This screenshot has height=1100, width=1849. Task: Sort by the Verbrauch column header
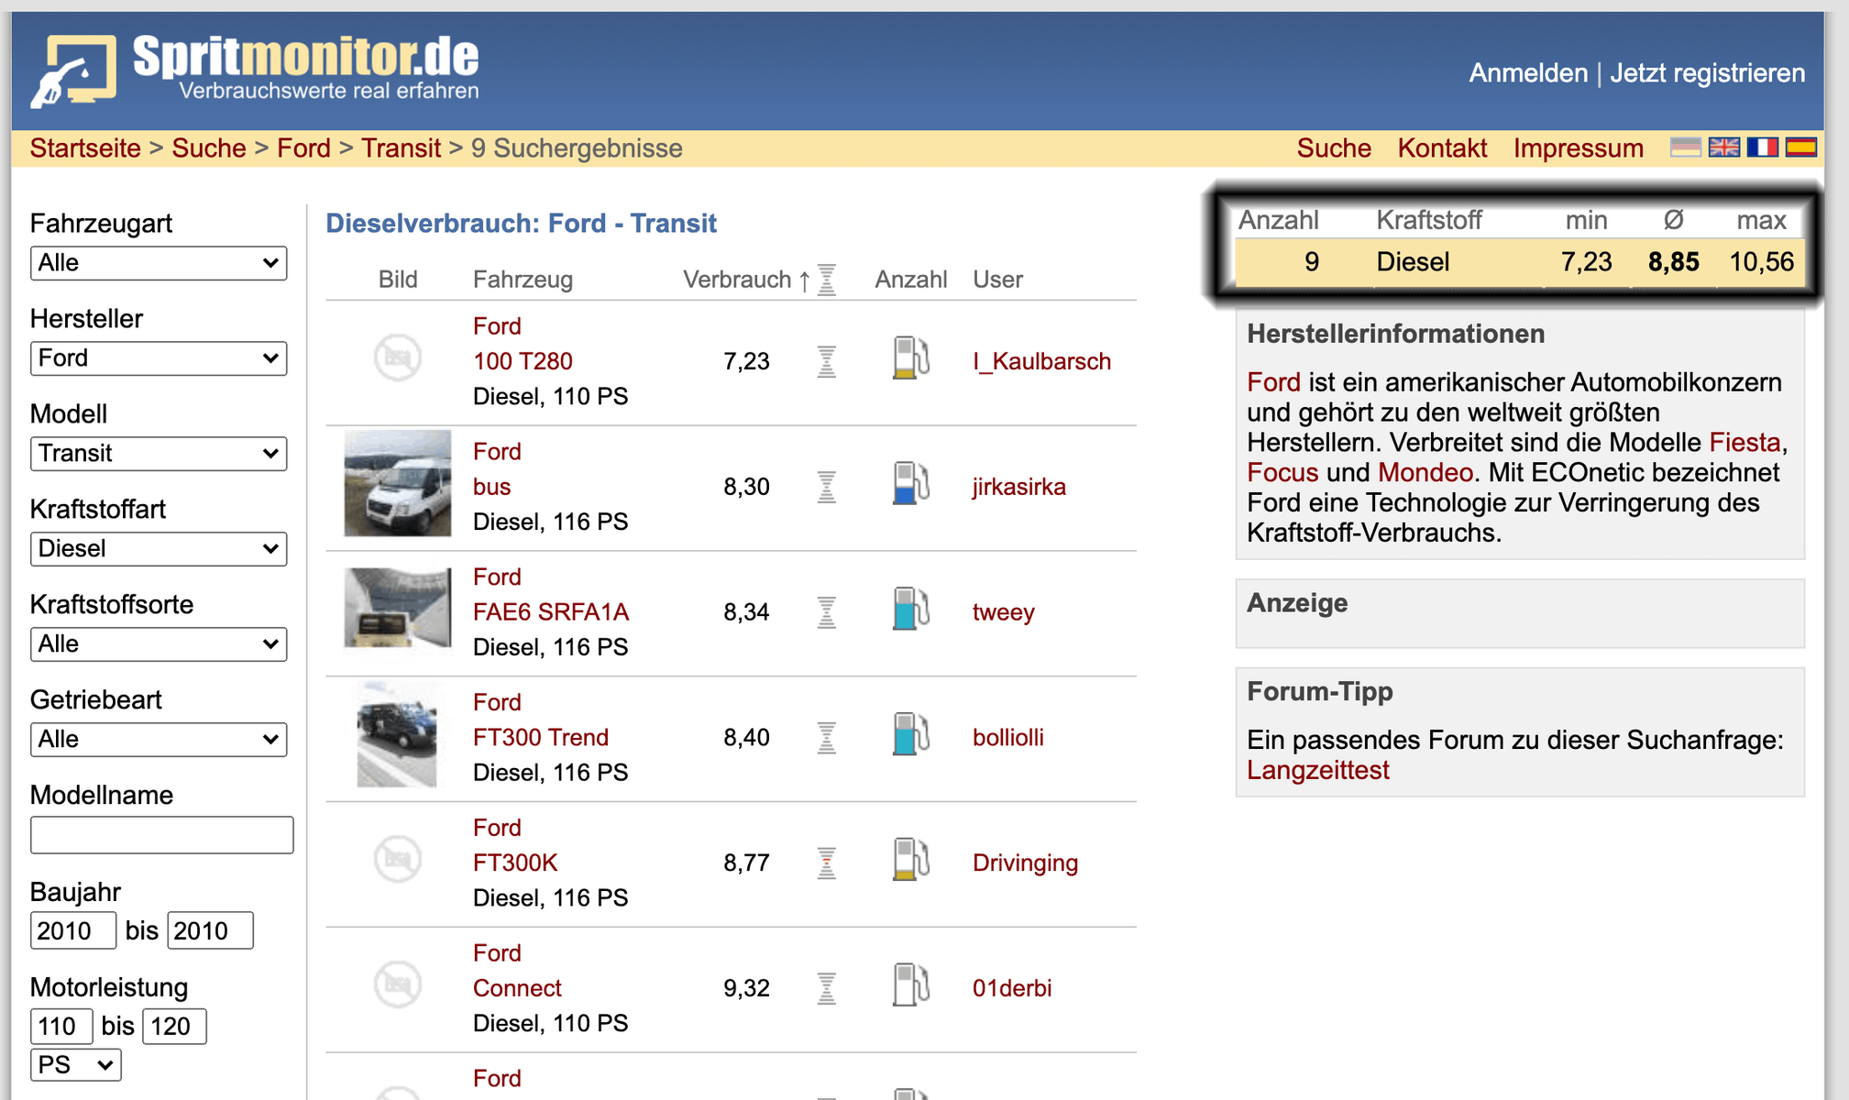pos(737,280)
